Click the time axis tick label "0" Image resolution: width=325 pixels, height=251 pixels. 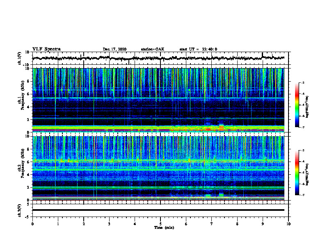32,224
